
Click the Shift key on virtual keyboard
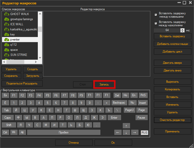pyautogui.click(x=9, y=125)
